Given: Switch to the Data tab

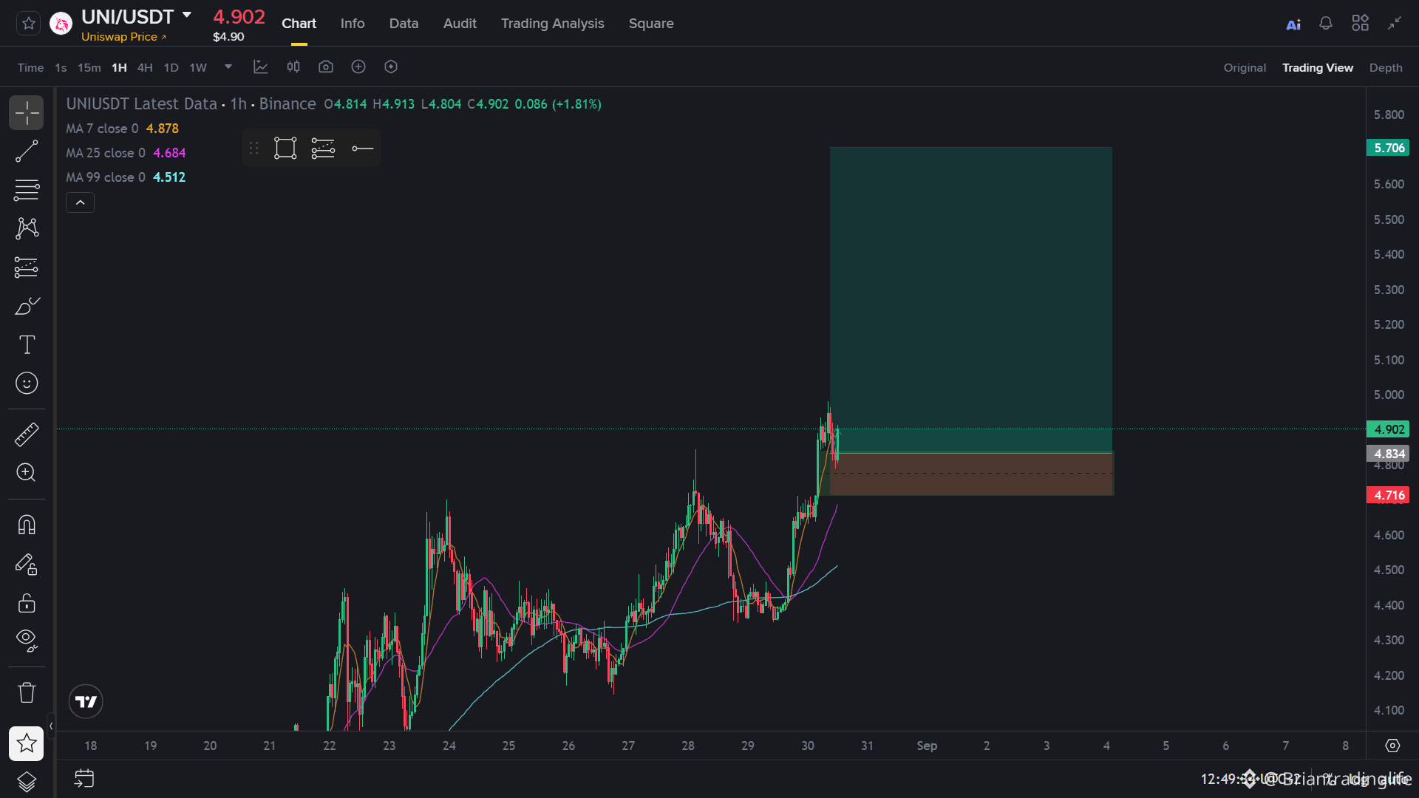Looking at the screenshot, I should pyautogui.click(x=404, y=24).
